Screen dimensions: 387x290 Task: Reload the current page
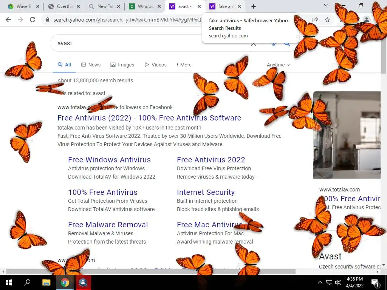[33, 20]
